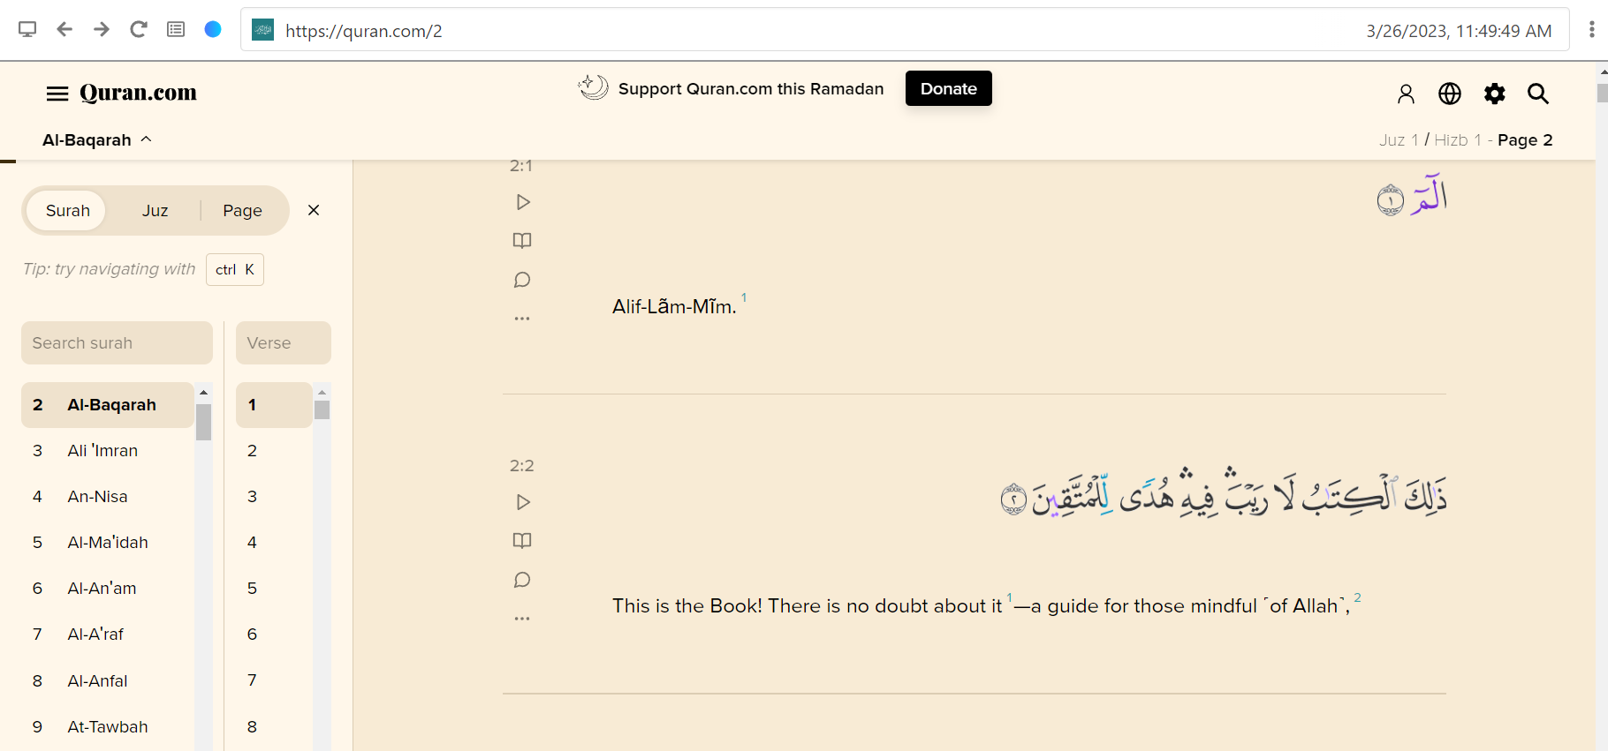Go to verse 1 in list
The image size is (1608, 751).
tap(274, 404)
